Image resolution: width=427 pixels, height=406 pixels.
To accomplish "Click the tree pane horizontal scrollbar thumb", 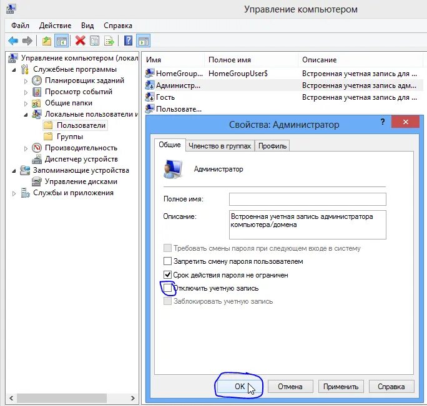I will (x=62, y=398).
